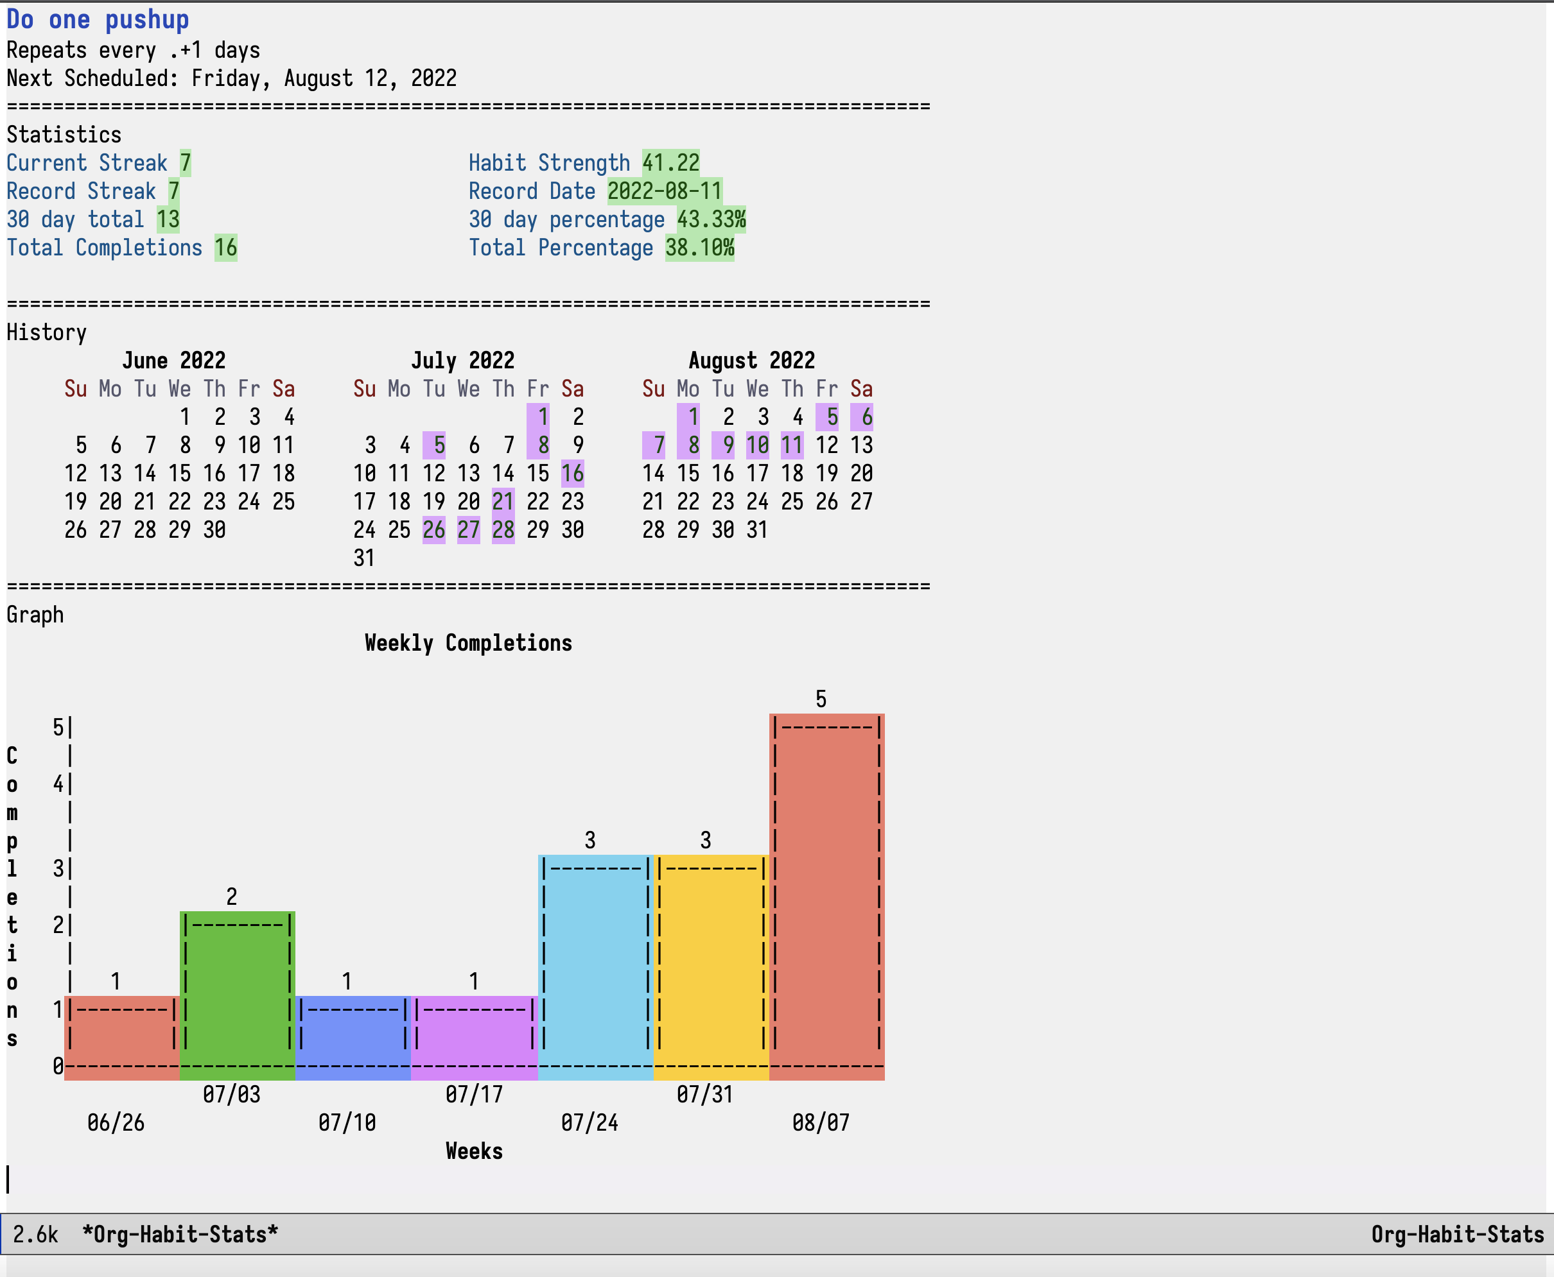Select August 12 in the calendar
Image resolution: width=1554 pixels, height=1277 pixels.
click(x=826, y=445)
